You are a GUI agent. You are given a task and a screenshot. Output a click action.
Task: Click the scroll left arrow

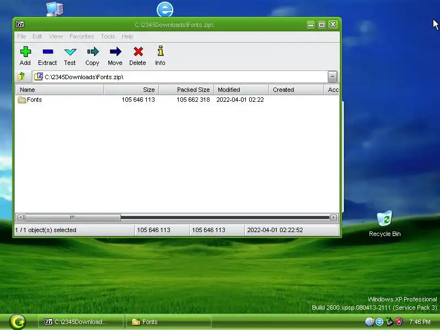(x=20, y=217)
